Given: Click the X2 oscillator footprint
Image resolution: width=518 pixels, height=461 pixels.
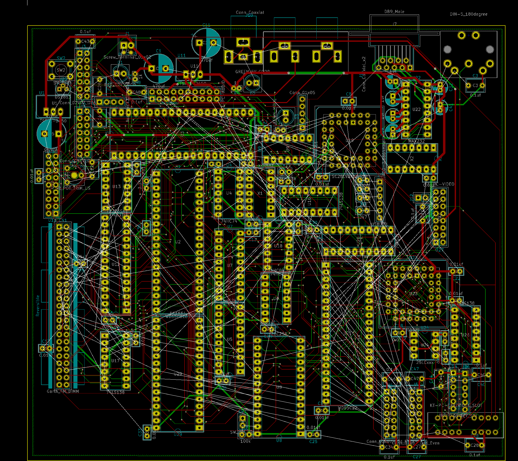Looking at the screenshot, I should click(412, 159).
